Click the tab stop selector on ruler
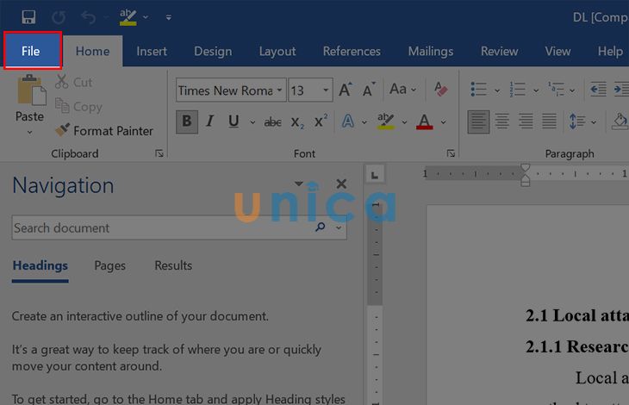 [375, 175]
